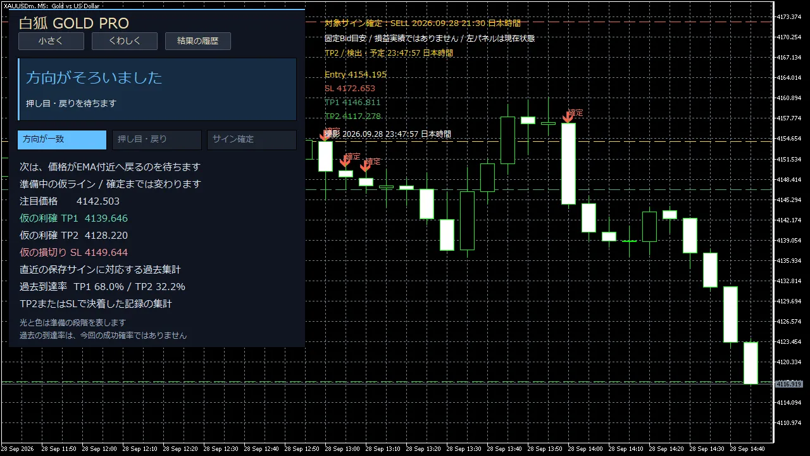Click the sell arrow beside the 撮影 timestamp label
The height and width of the screenshot is (456, 810).
[x=325, y=135]
